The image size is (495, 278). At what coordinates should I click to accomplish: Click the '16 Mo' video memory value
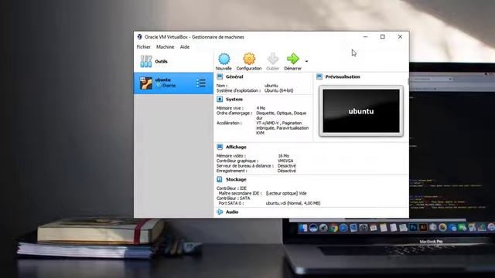click(284, 156)
